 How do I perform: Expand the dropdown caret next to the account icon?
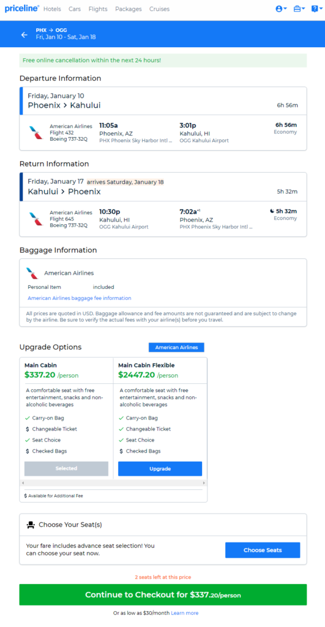(x=285, y=9)
